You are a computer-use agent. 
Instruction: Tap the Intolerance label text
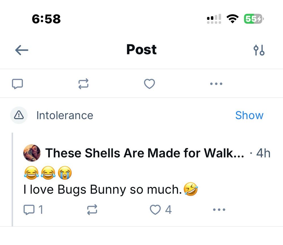[x=65, y=115]
